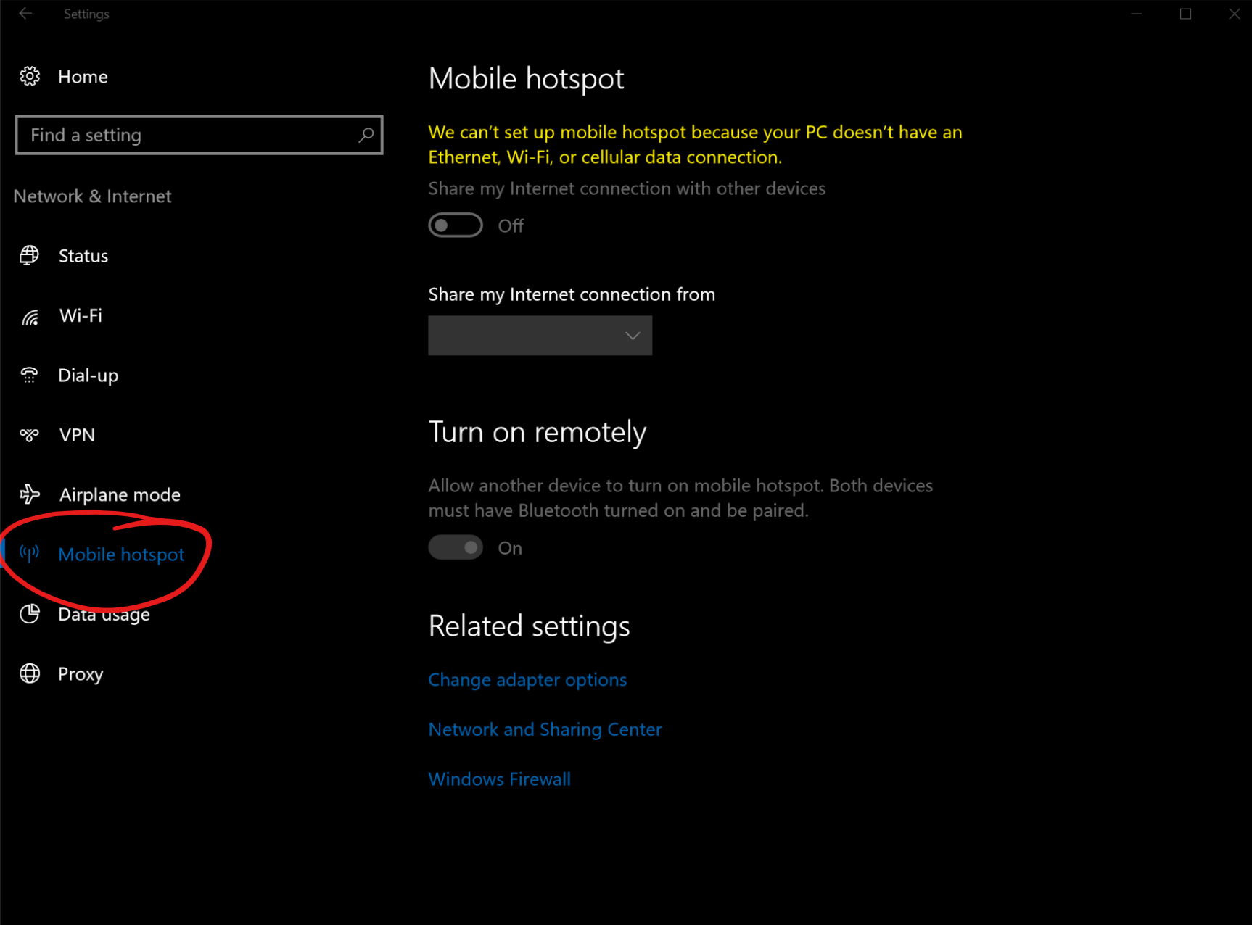
Task: Click the Airplane mode plane icon
Action: click(30, 494)
